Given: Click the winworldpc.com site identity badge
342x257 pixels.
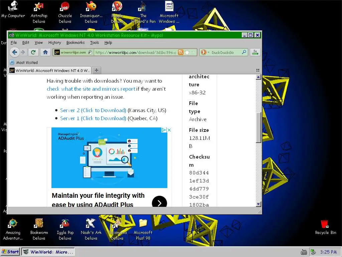Looking at the screenshot, I should tap(73, 53).
